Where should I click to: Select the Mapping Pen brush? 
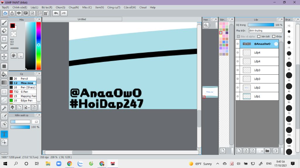23,96
